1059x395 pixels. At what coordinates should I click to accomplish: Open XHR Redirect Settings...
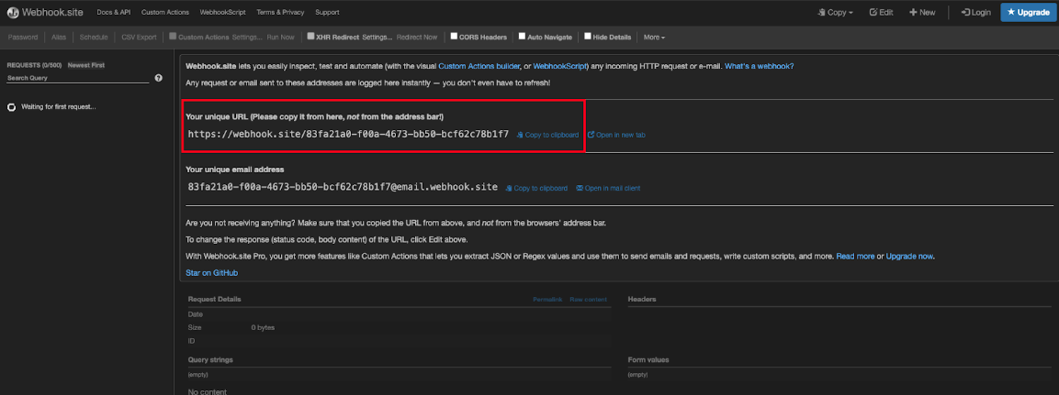tap(377, 37)
